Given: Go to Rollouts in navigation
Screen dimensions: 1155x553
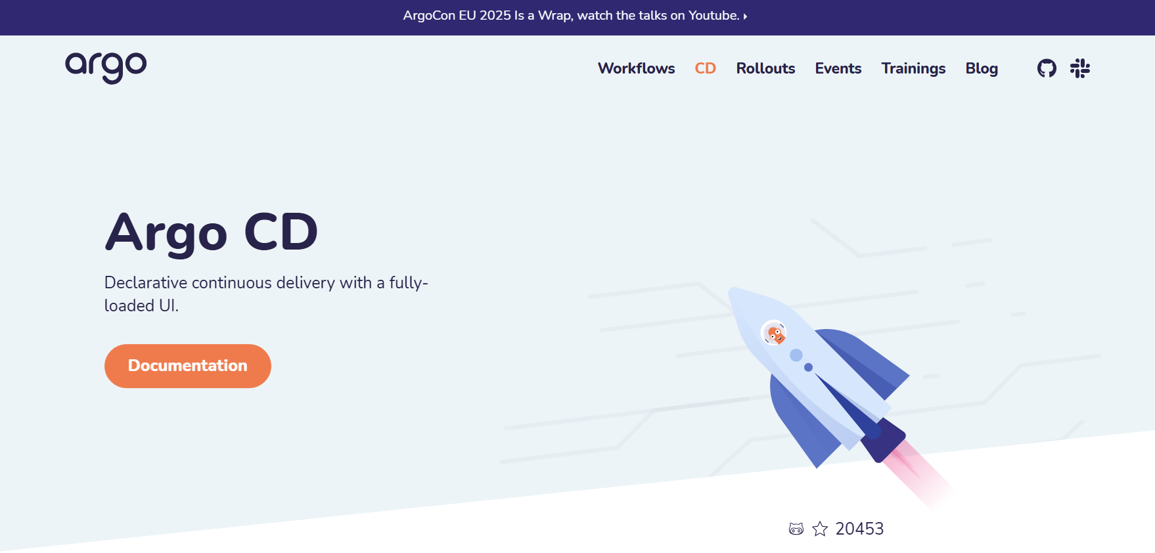Looking at the screenshot, I should (765, 68).
